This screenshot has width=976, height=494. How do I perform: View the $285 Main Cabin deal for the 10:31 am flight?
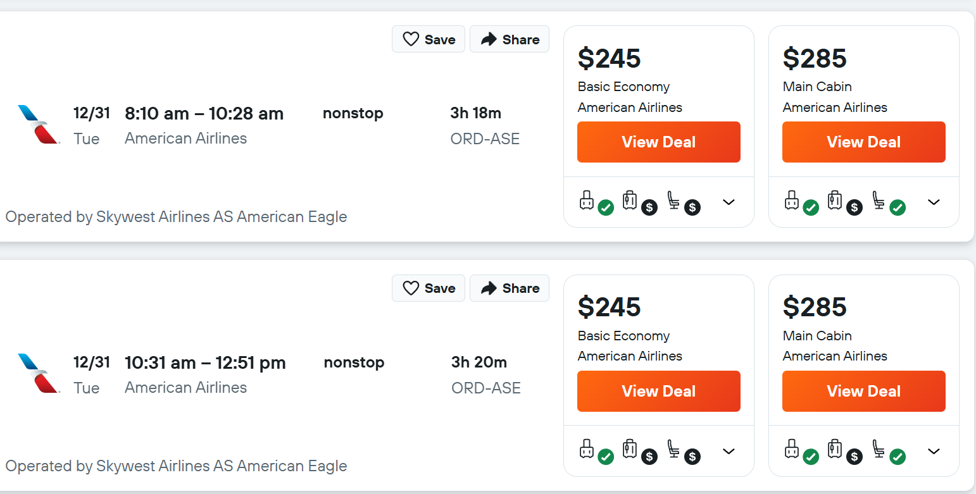point(864,391)
